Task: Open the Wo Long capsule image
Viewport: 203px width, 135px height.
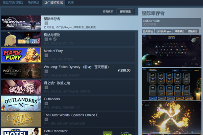Action: (21, 71)
